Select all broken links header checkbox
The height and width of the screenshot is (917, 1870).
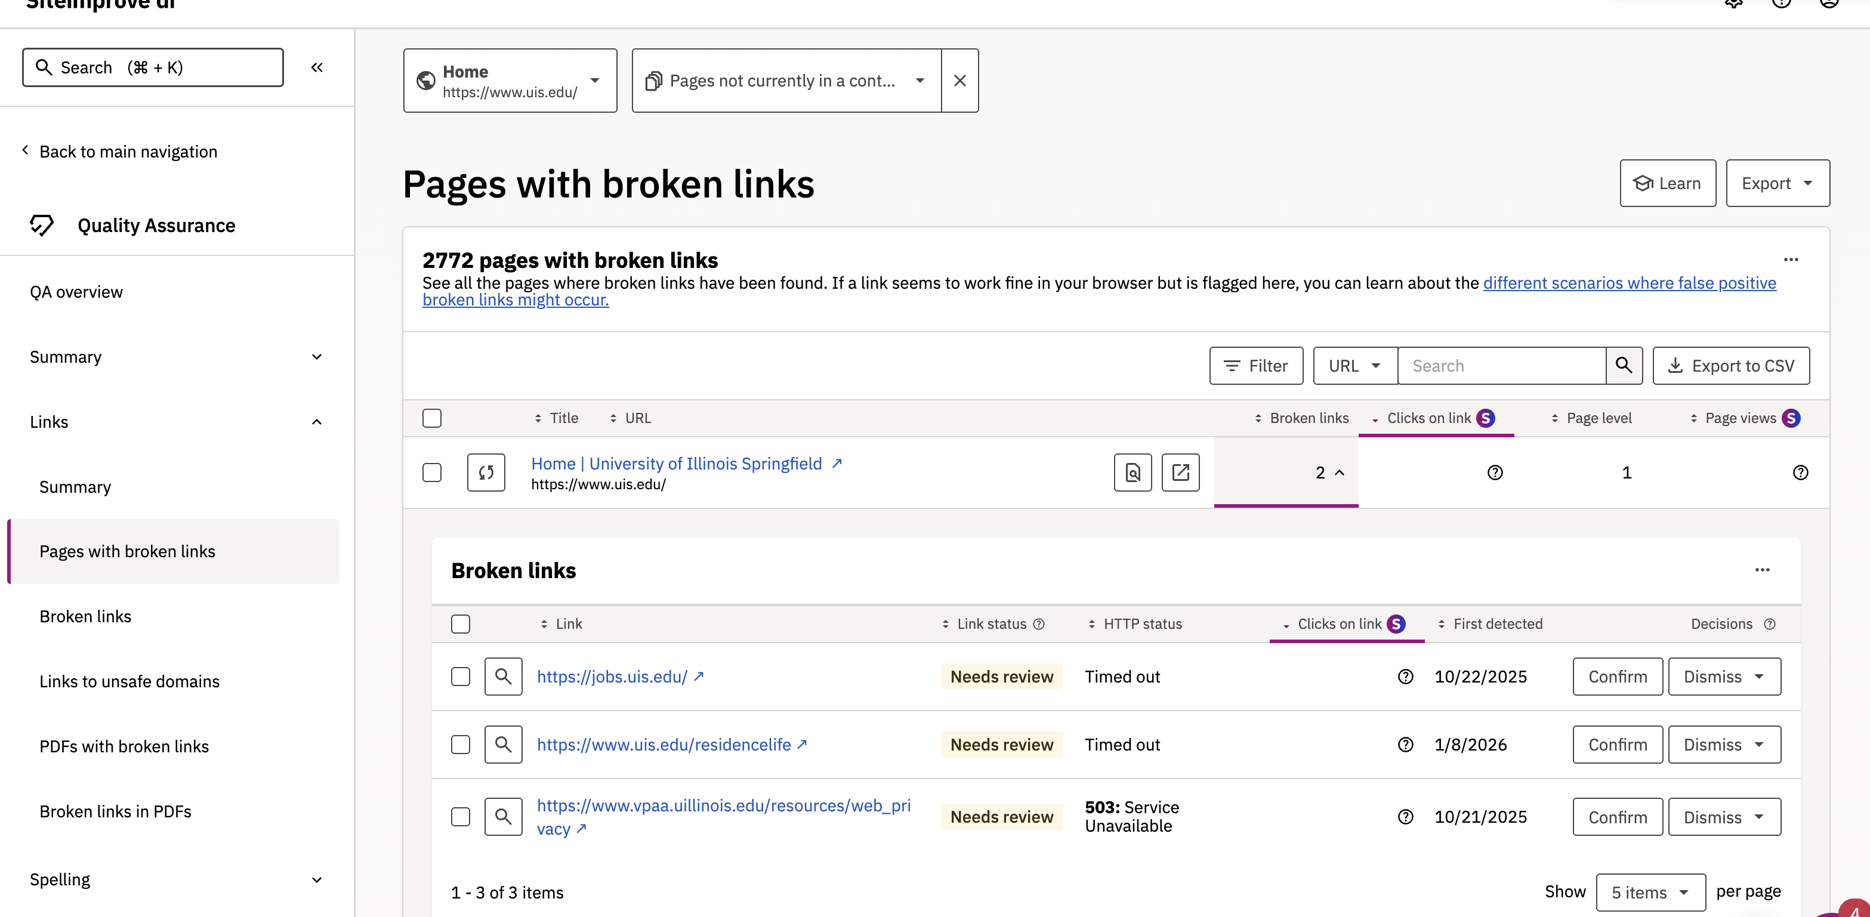click(x=460, y=625)
